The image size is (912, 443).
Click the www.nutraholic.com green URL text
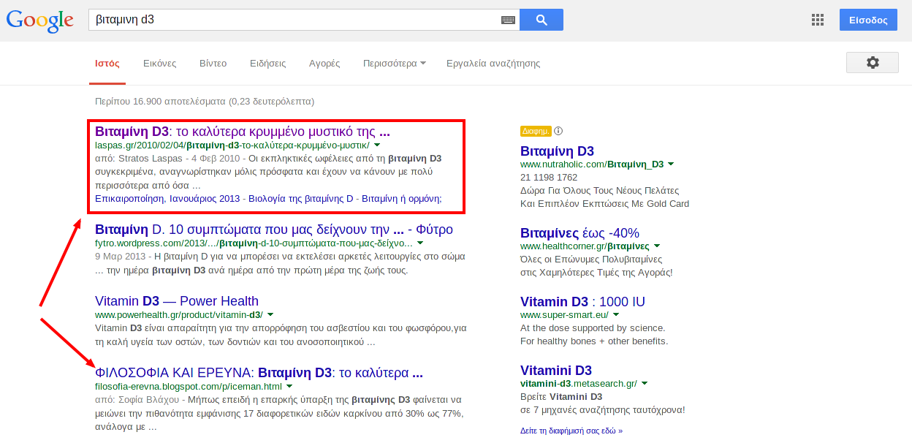[x=592, y=164]
